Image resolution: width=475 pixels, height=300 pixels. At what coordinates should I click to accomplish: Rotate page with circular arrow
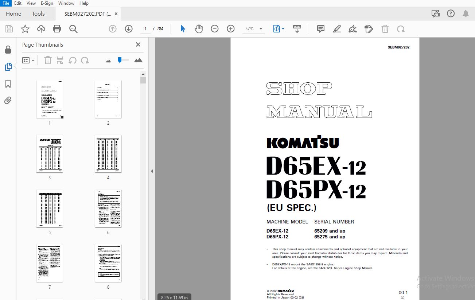[401, 29]
